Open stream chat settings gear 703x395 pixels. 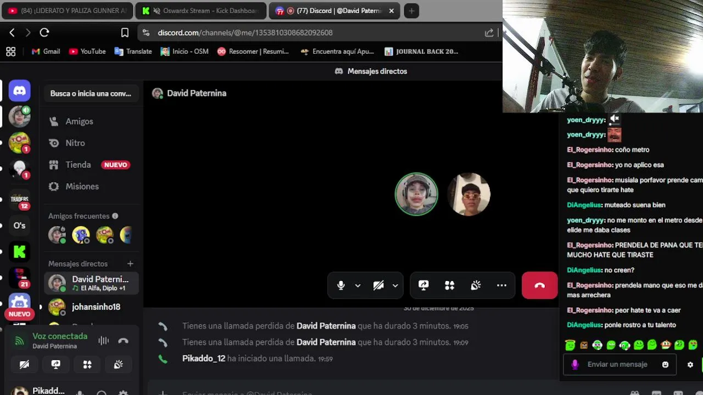690,364
